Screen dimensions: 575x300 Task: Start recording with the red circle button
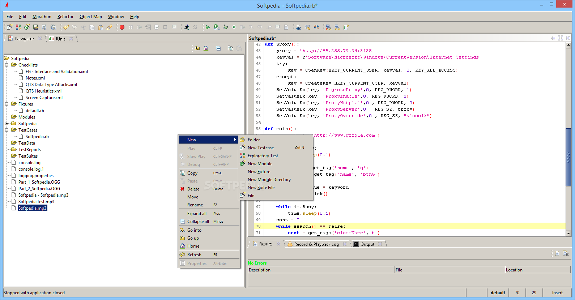pos(122,27)
